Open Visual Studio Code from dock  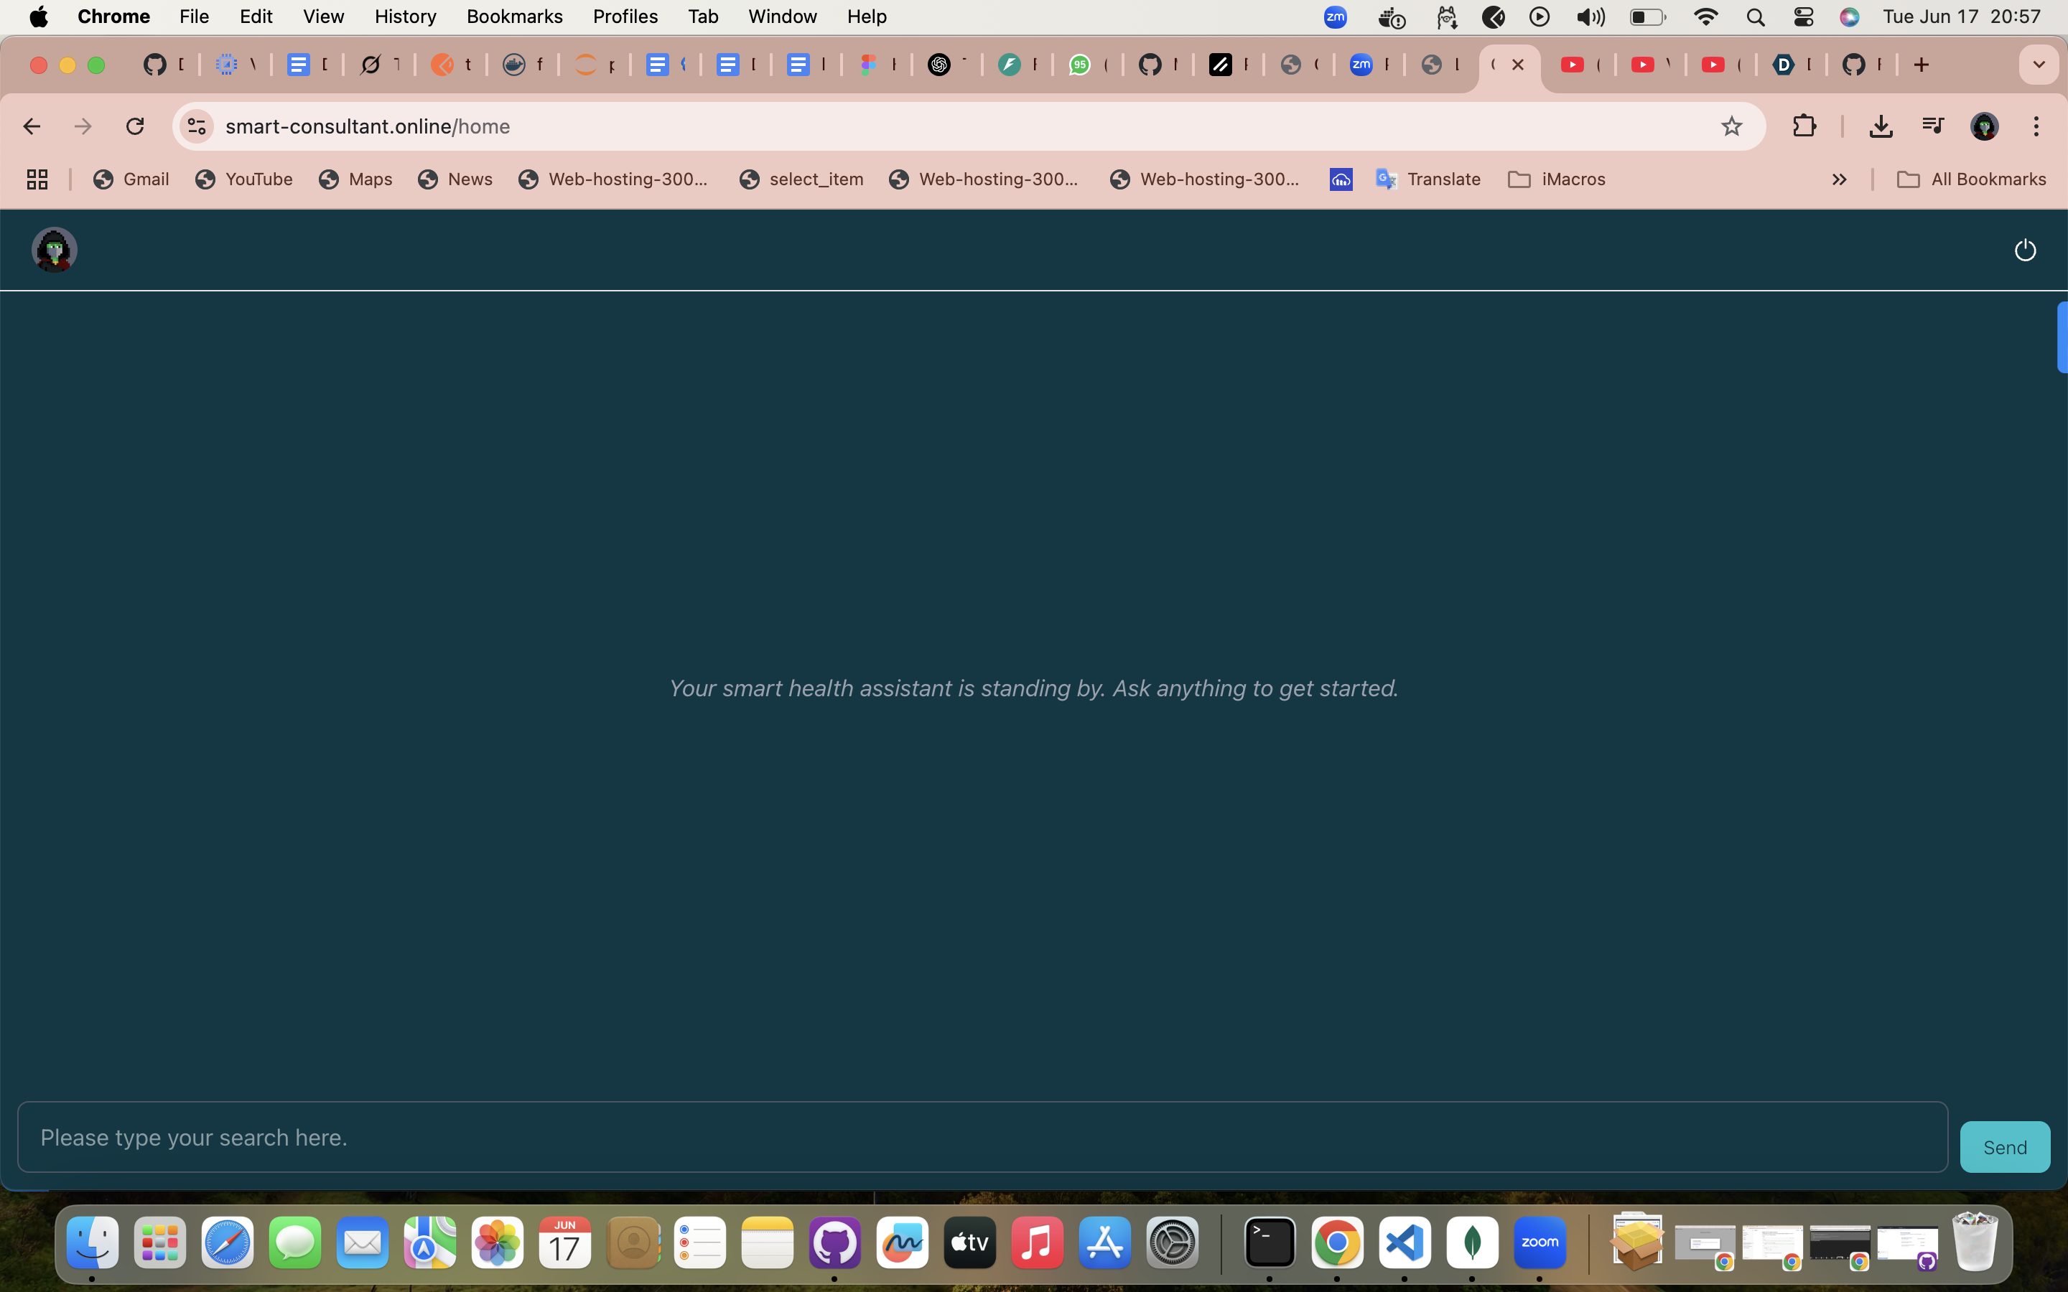coord(1404,1242)
